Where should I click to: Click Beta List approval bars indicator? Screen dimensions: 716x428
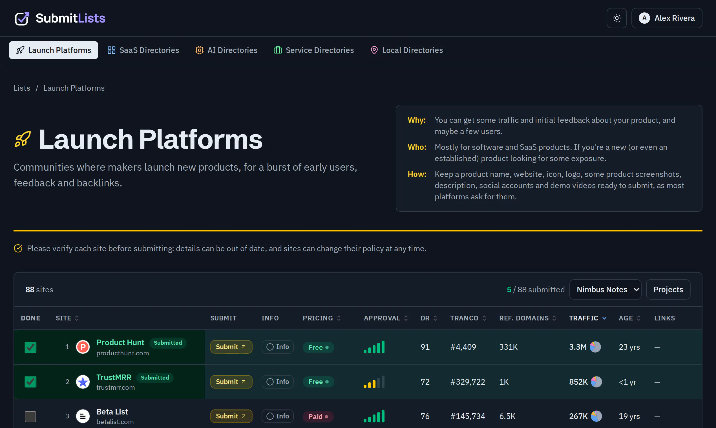point(374,416)
